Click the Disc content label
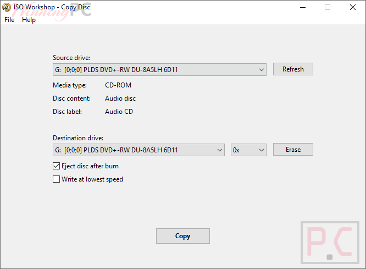The image size is (366, 269). [71, 98]
